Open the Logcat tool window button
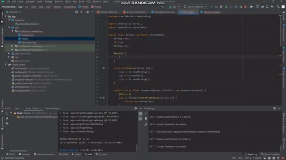Screen dimensions: 286x160 (x=101, y=154)
